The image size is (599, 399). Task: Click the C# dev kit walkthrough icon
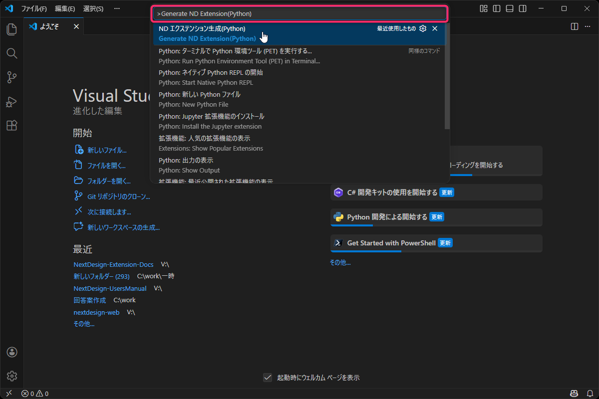[x=338, y=192]
